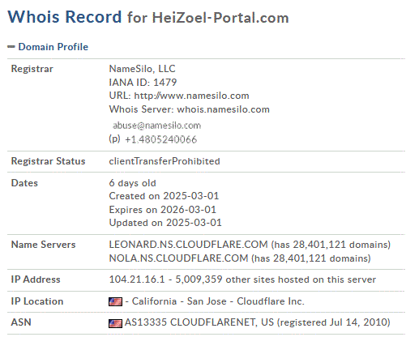Click the minus icon beside Domain Profile
Screen dimensions: 406x337
(x=11, y=47)
